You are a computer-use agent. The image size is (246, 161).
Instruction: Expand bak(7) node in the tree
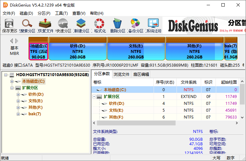pyautogui.click(x=18, y=114)
